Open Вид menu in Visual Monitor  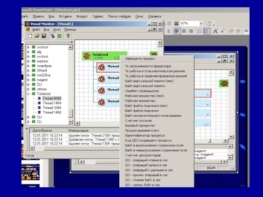tap(46, 30)
